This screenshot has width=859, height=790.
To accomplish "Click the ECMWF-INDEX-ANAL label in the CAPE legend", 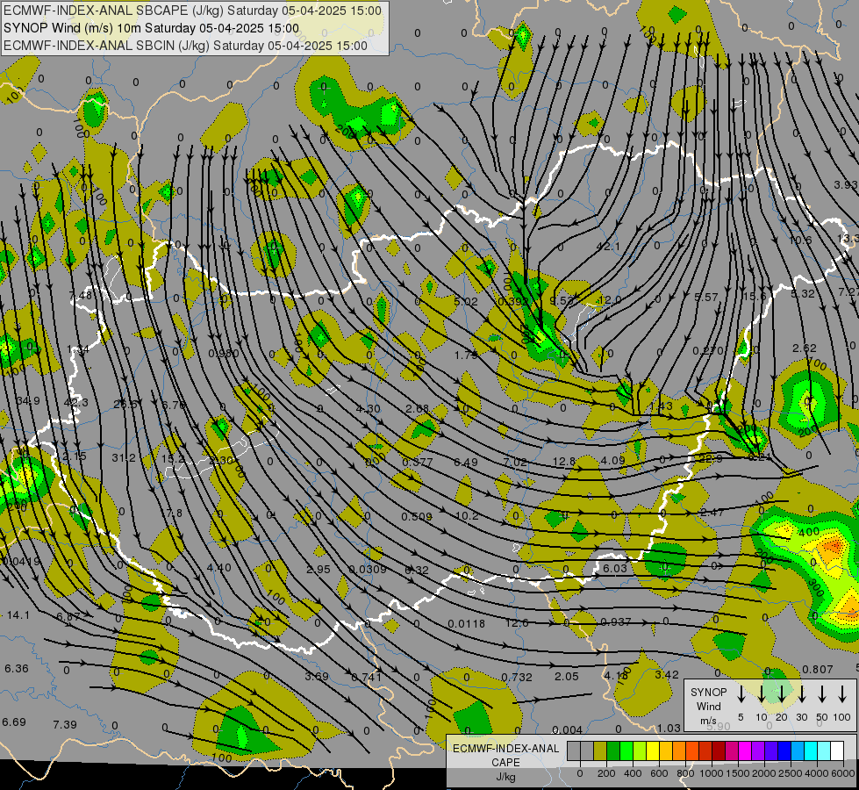I will pyautogui.click(x=505, y=749).
